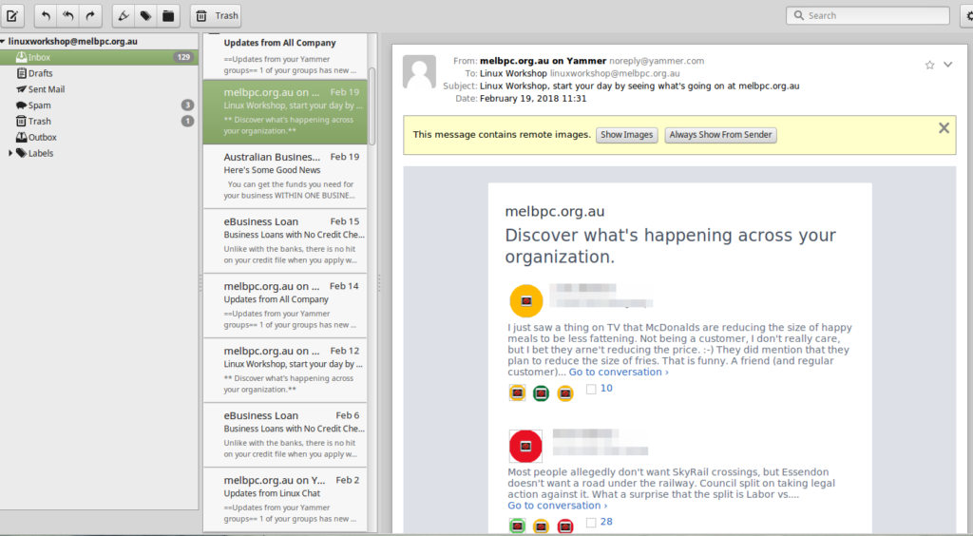Screen dimensions: 973x536
Task: Click the sender avatar placeholder
Action: tap(419, 72)
